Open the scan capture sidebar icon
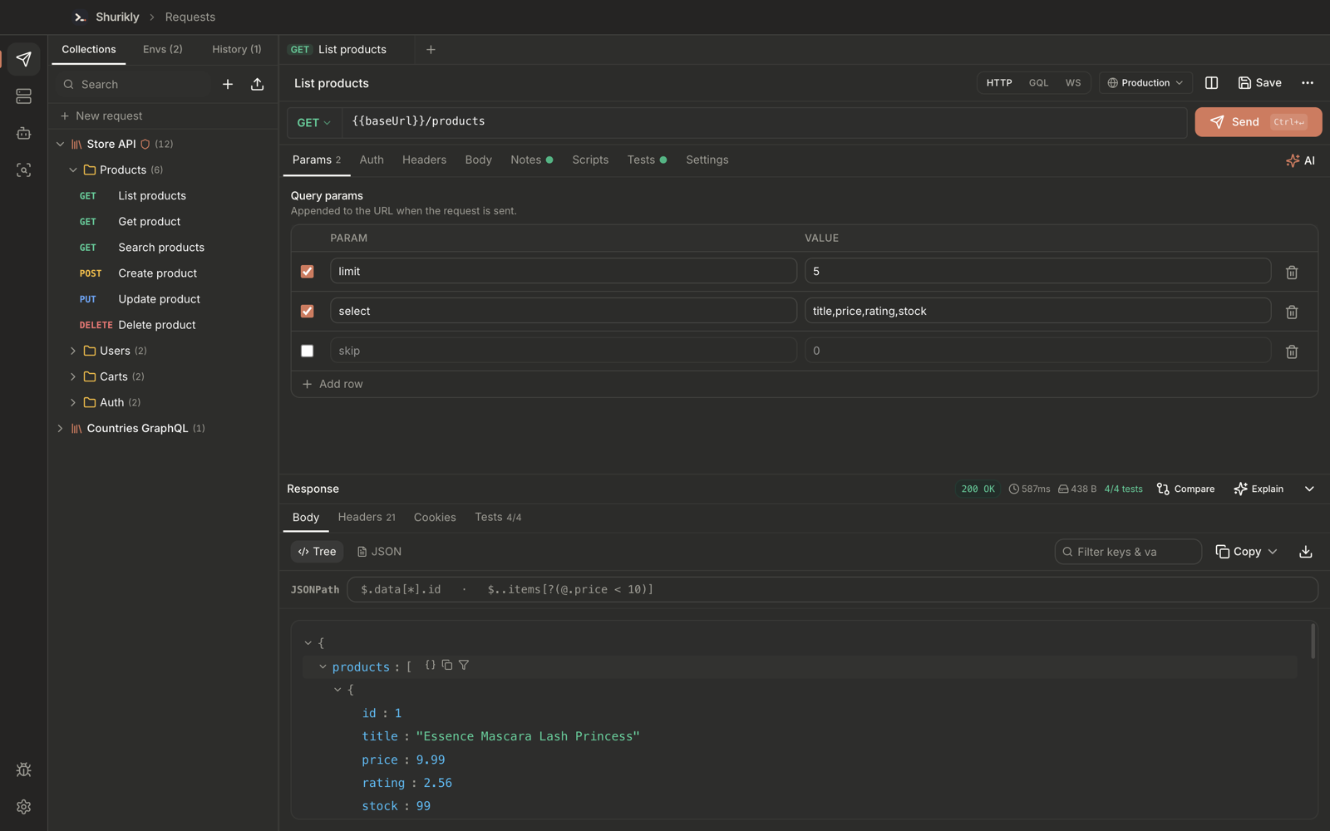Image resolution: width=1330 pixels, height=831 pixels. 23,170
